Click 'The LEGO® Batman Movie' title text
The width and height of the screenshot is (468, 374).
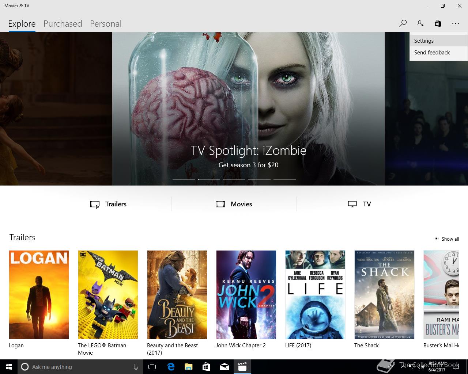[x=102, y=349]
